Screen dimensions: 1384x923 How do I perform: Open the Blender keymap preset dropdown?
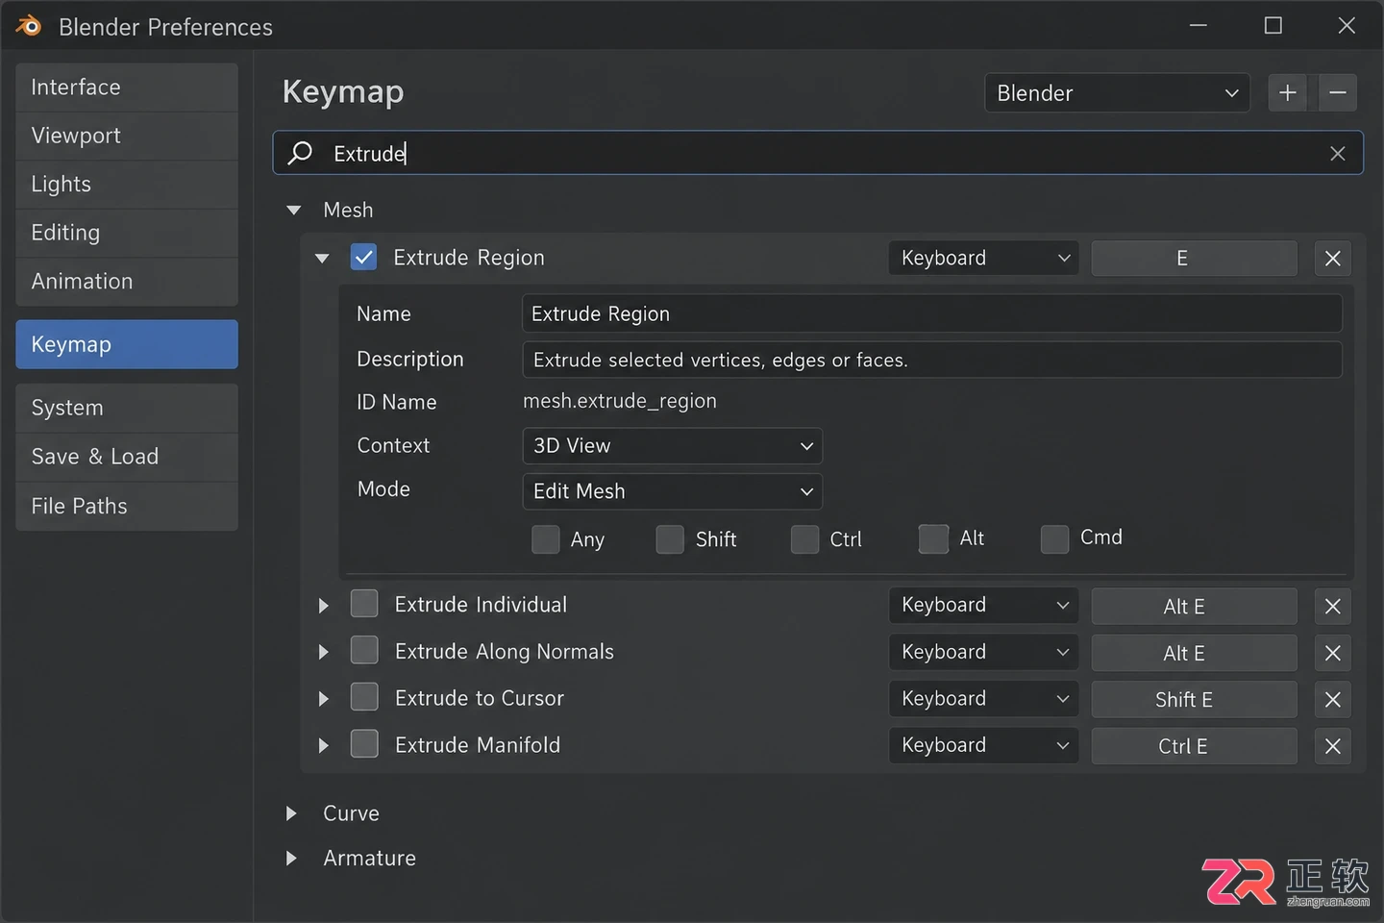pyautogui.click(x=1117, y=93)
